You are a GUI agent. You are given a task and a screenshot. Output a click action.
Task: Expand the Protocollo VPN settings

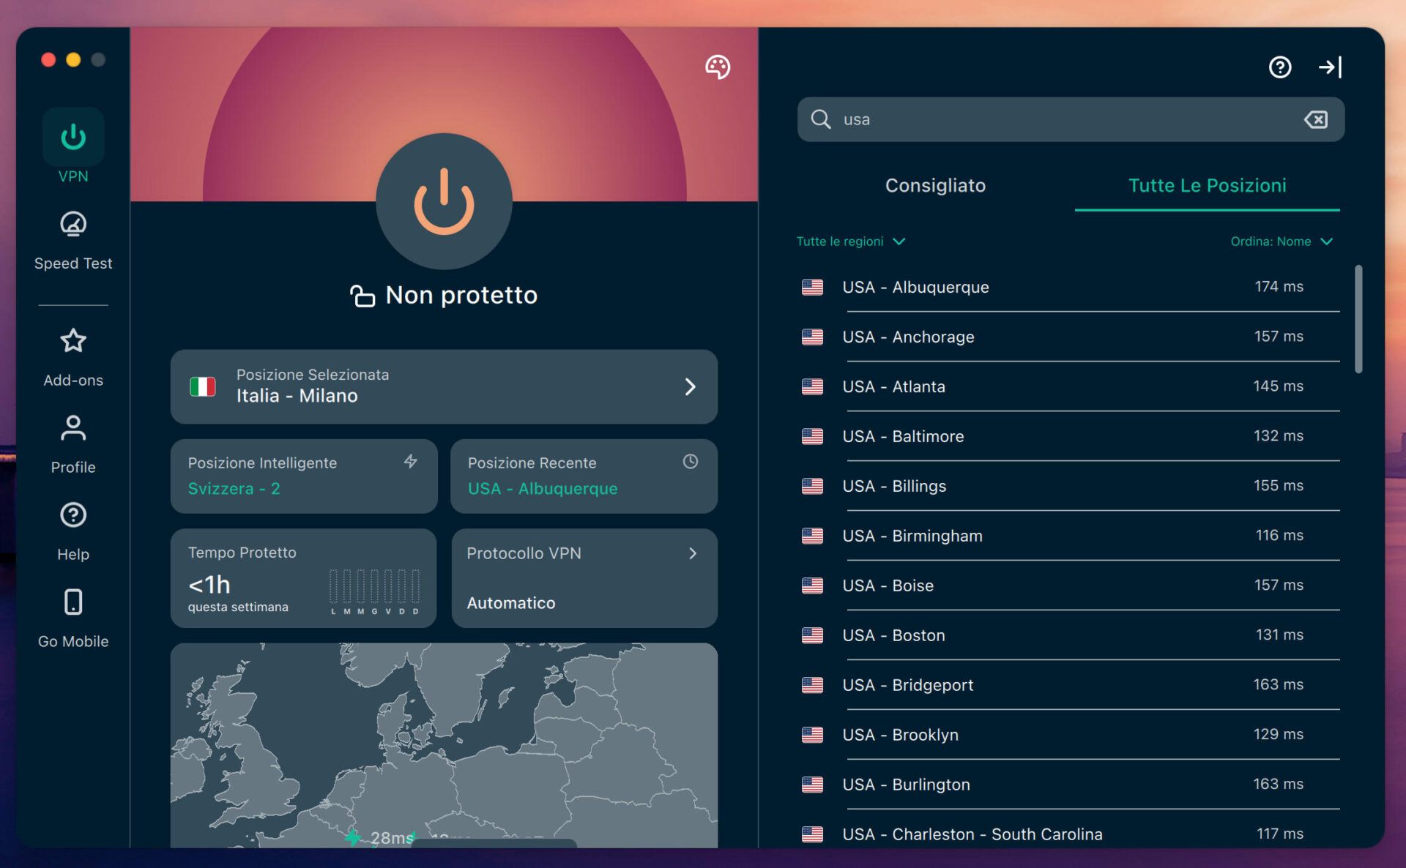[x=584, y=577]
